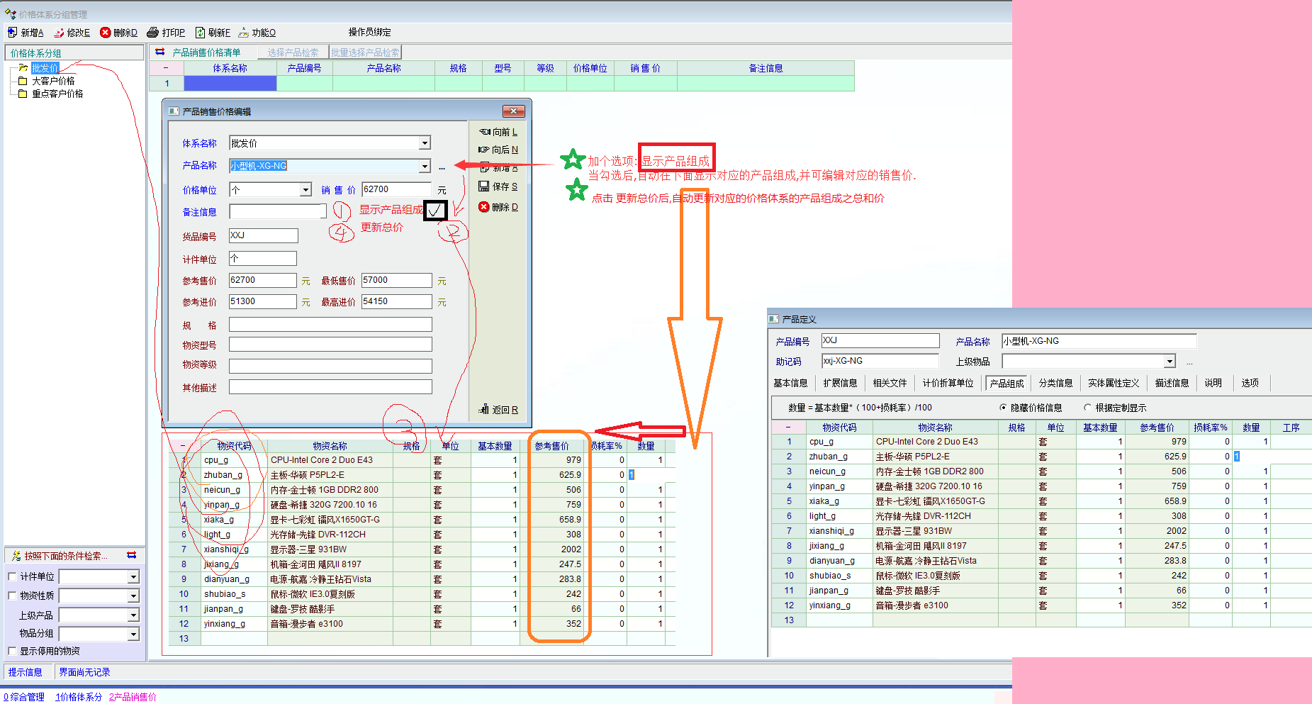This screenshot has height=704, width=1312.
Task: Click 返回R return icon in dialog
Action: pos(483,410)
